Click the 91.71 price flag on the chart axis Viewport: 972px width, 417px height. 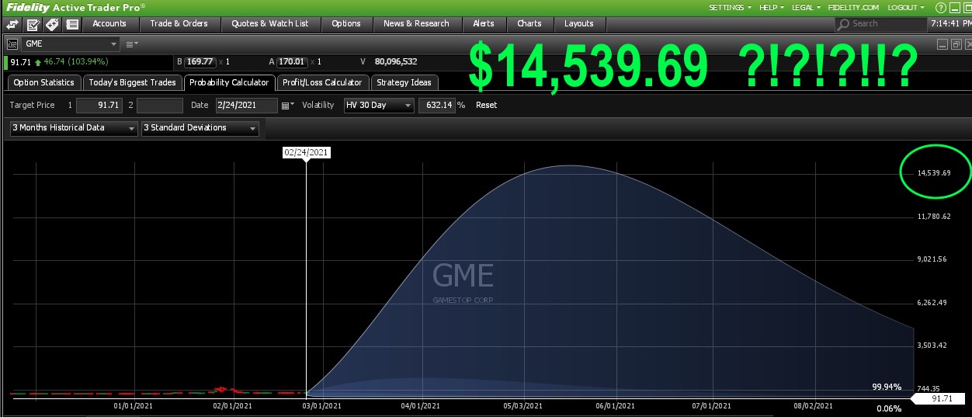click(939, 398)
